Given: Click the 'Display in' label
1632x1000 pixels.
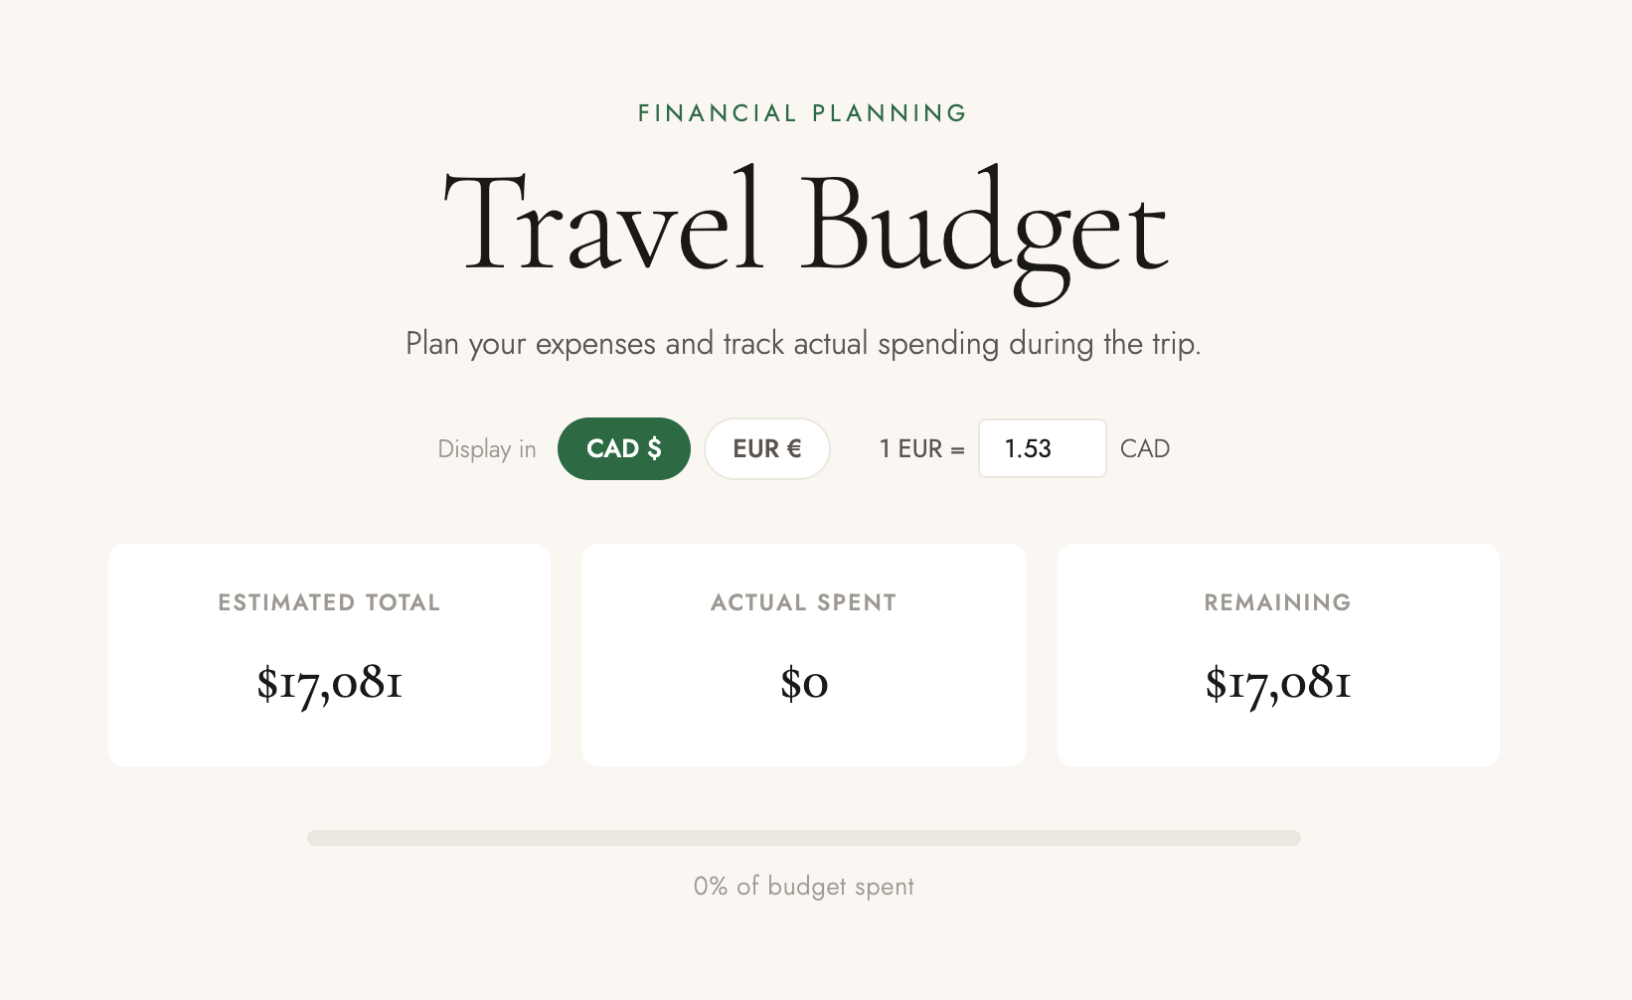Looking at the screenshot, I should (x=487, y=449).
